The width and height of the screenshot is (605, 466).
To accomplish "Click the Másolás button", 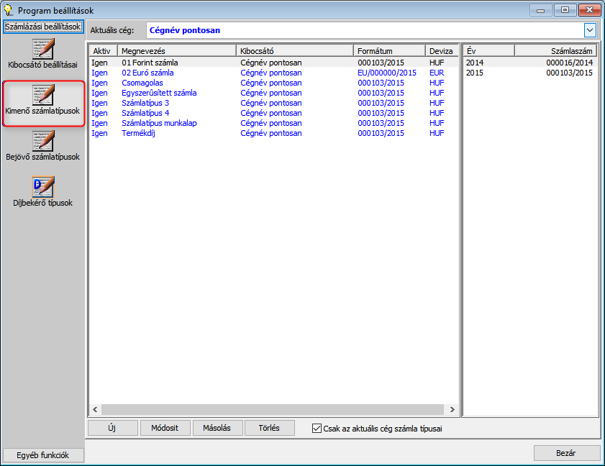I will pyautogui.click(x=217, y=428).
